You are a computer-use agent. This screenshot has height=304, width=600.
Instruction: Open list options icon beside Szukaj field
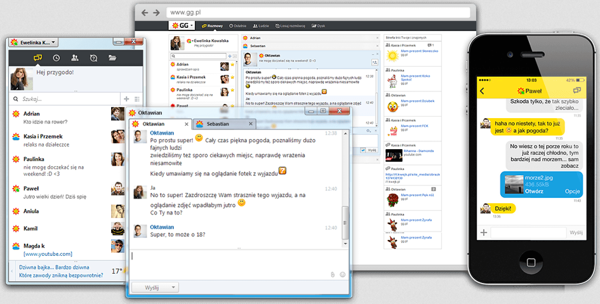tap(137, 99)
